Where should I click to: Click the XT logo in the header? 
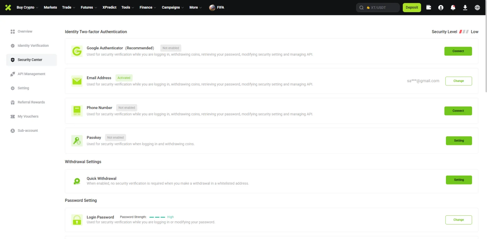pos(8,7)
